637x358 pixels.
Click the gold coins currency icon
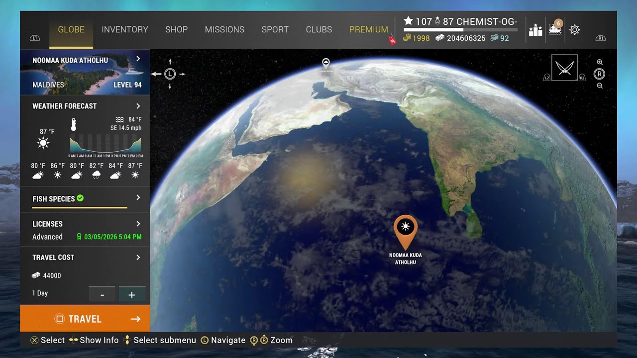[x=407, y=38]
